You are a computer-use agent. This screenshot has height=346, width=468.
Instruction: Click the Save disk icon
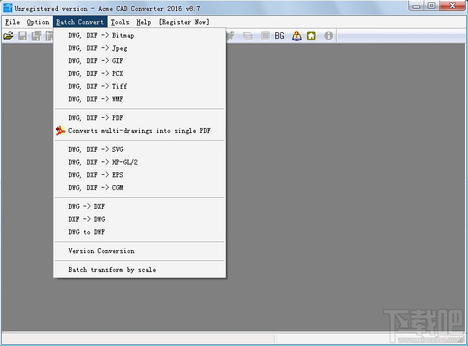pos(22,36)
